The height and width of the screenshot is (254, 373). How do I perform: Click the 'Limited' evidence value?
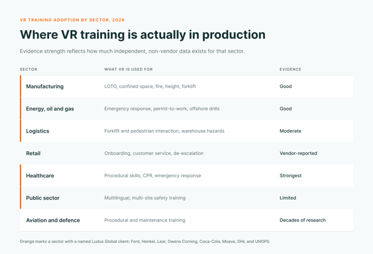click(288, 198)
